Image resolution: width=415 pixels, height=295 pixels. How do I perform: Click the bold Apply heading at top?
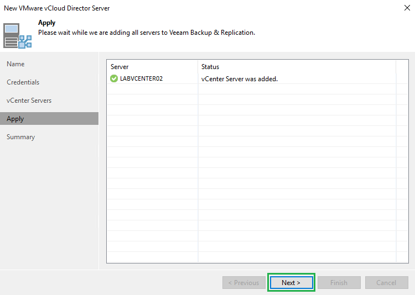[x=46, y=23]
